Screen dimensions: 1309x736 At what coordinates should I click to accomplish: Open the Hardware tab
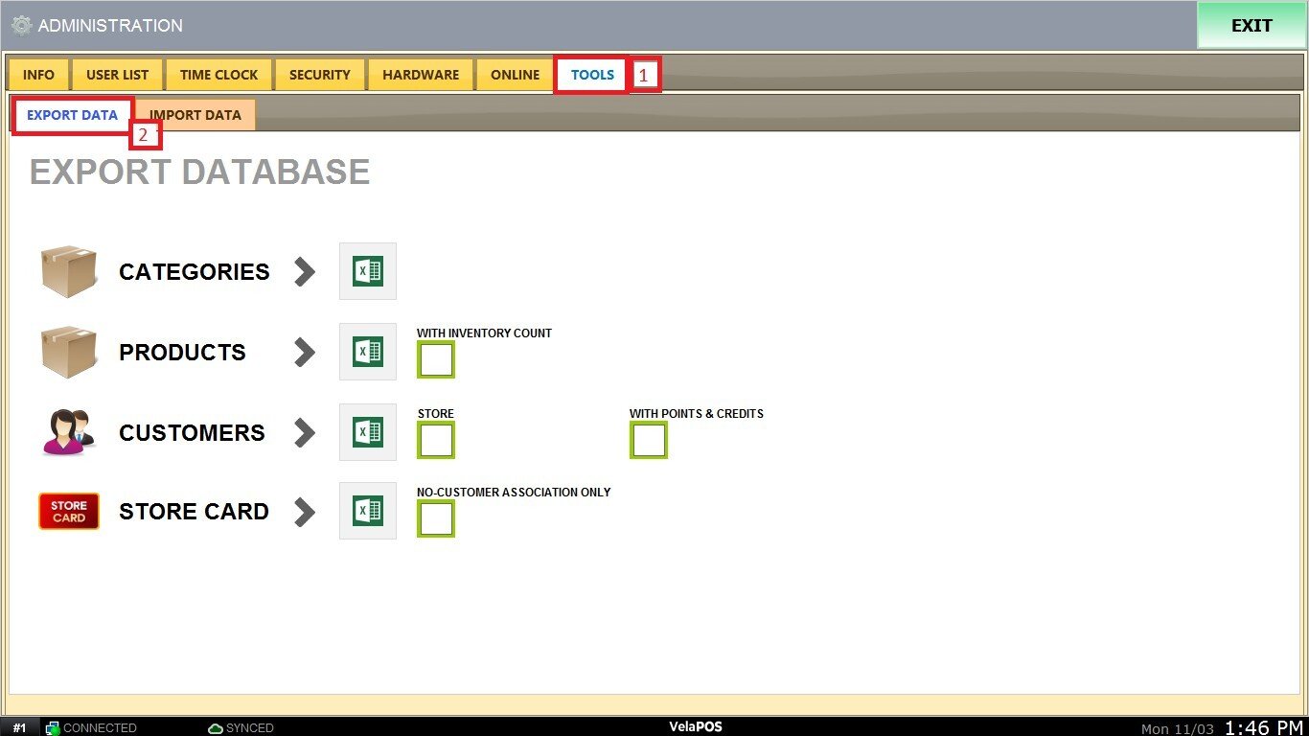click(421, 75)
